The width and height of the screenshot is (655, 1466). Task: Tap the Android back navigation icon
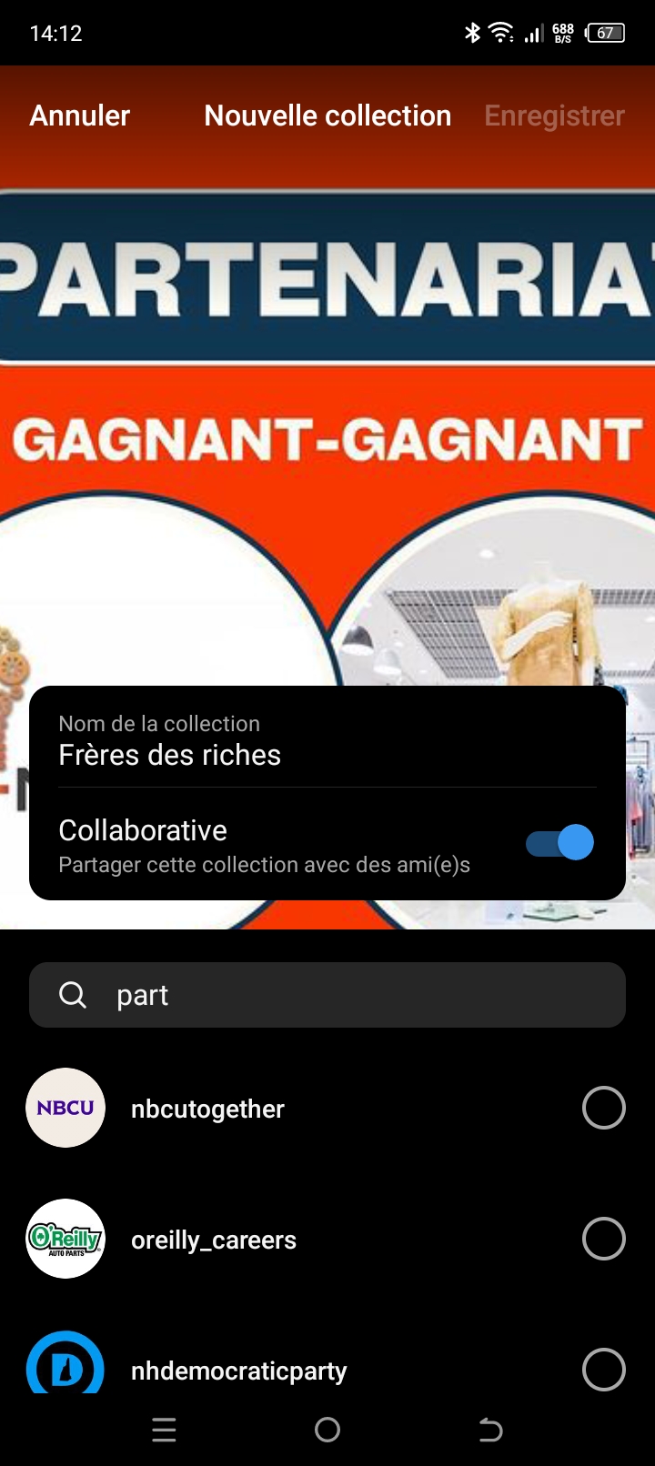click(490, 1430)
